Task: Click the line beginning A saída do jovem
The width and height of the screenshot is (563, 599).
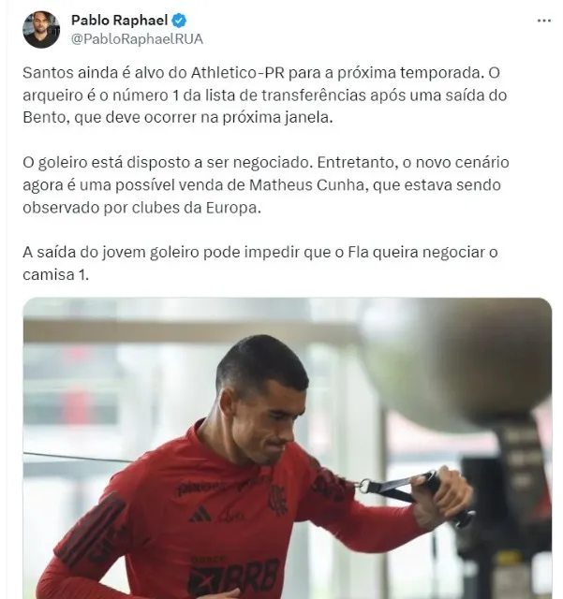Action: point(260,252)
